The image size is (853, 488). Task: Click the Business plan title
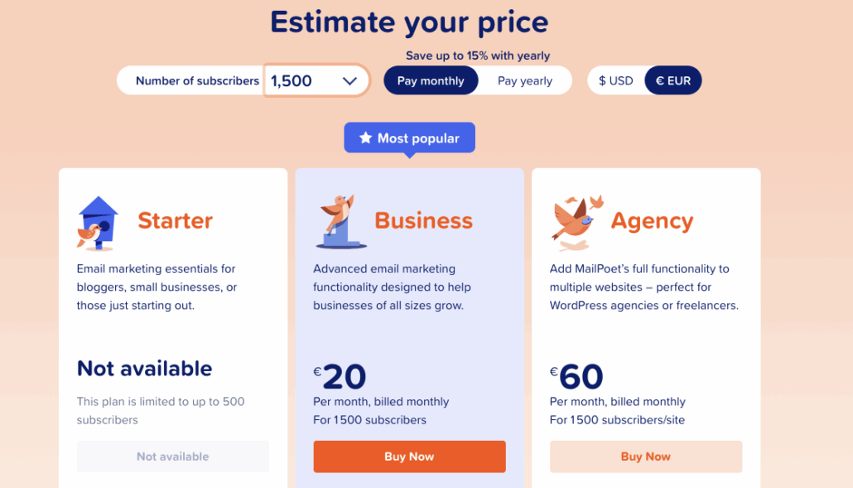tap(424, 220)
